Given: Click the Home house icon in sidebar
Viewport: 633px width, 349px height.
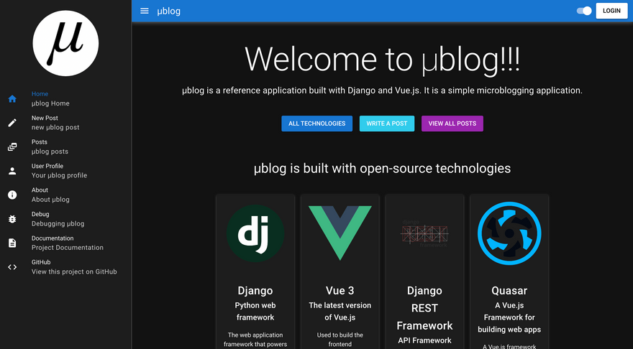Looking at the screenshot, I should pos(12,99).
